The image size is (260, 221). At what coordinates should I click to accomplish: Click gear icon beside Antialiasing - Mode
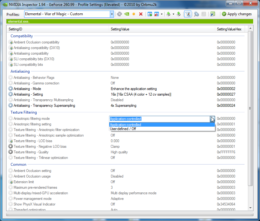coord(11,89)
